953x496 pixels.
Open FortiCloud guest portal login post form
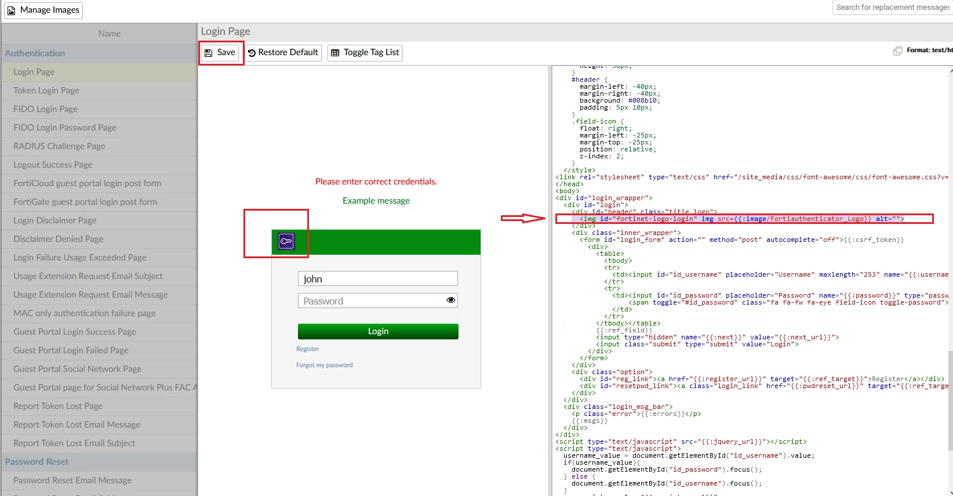click(99, 183)
